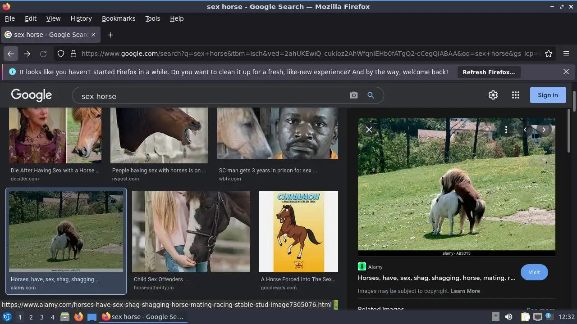577x324 pixels.
Task: Submit search with the magnifying glass icon
Action: pyautogui.click(x=371, y=95)
